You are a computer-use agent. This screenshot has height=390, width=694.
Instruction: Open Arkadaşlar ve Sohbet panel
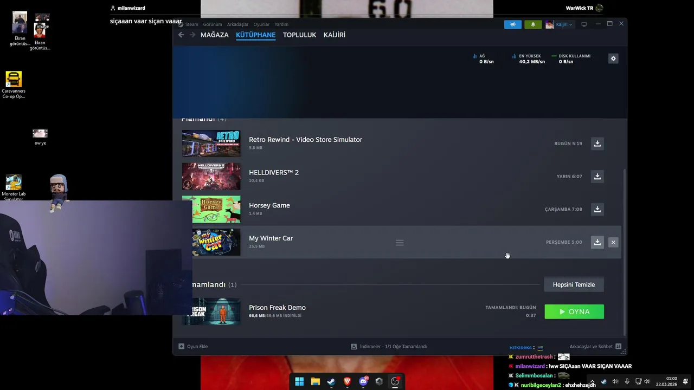(x=595, y=347)
